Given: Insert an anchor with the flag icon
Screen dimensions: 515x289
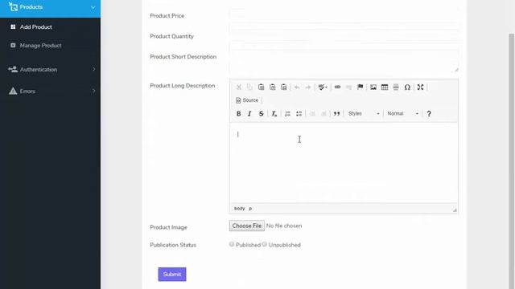Looking at the screenshot, I should tap(360, 88).
